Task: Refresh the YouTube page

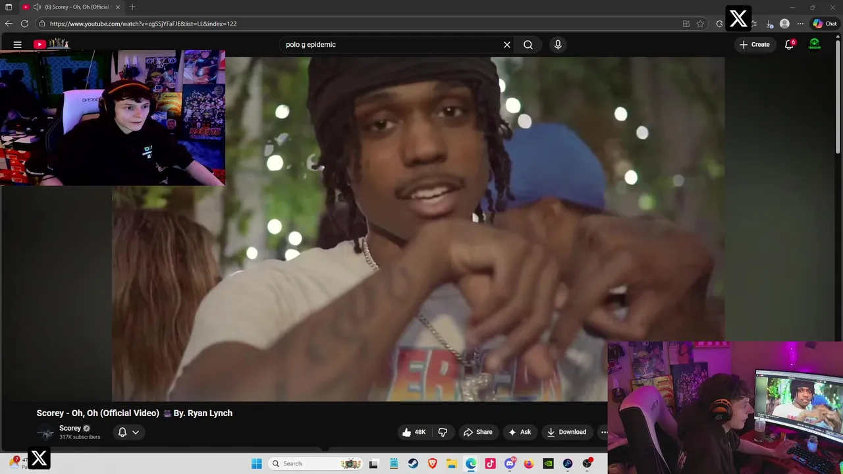Action: tap(24, 24)
